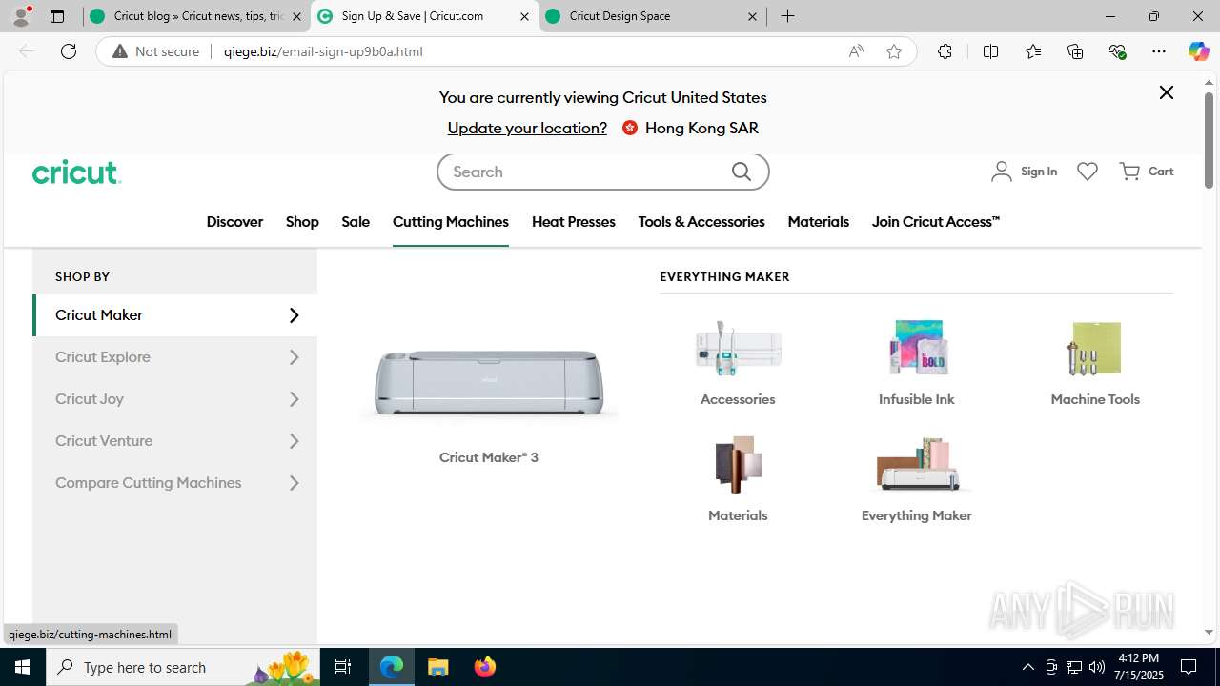
Task: Expand Cricut Venture submenu
Action: 176,441
